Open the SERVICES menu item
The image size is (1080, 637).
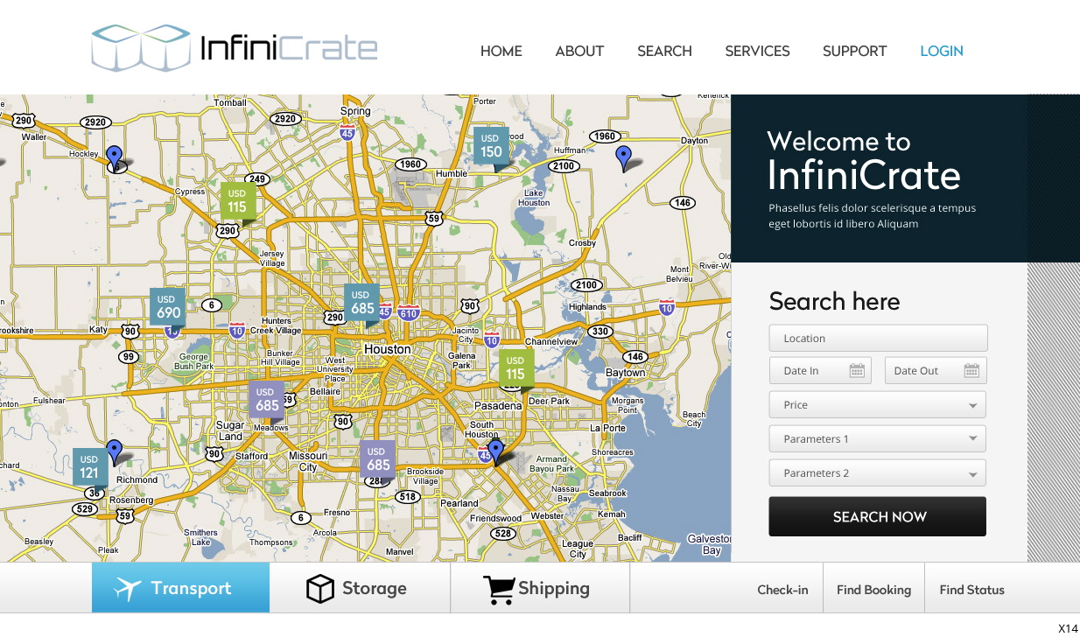point(757,52)
